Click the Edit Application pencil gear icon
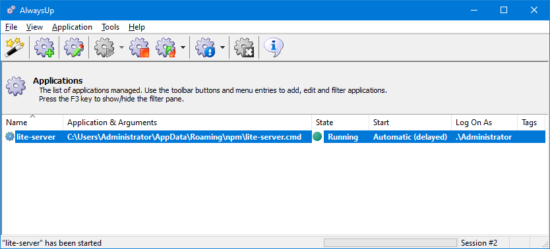The width and height of the screenshot is (550, 249). tap(74, 47)
